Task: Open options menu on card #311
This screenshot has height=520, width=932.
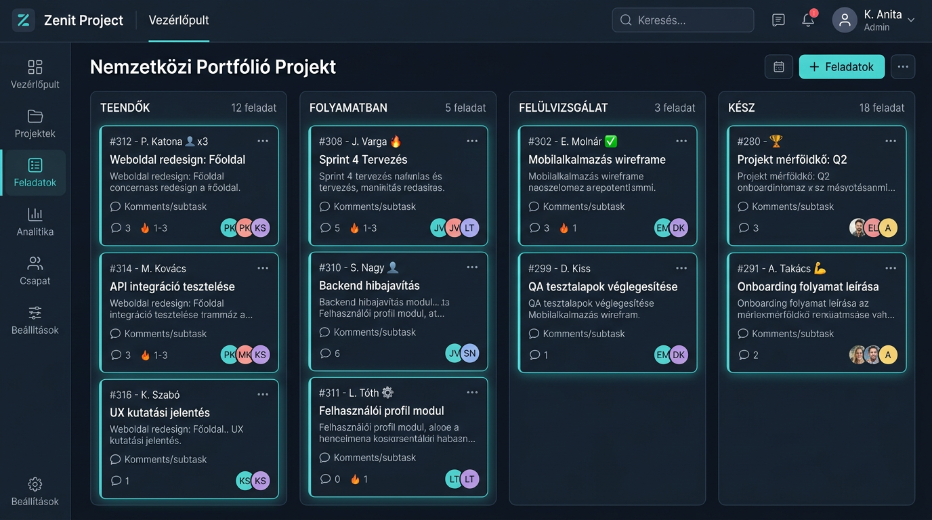Action: (472, 392)
